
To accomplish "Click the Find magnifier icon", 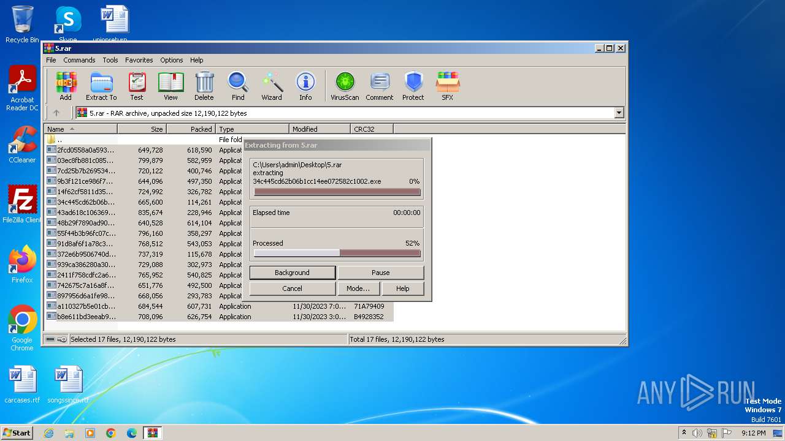I will 238,86.
